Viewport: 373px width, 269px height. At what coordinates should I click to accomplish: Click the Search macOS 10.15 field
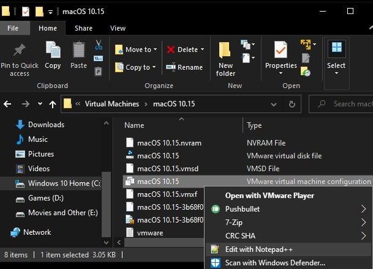point(342,104)
